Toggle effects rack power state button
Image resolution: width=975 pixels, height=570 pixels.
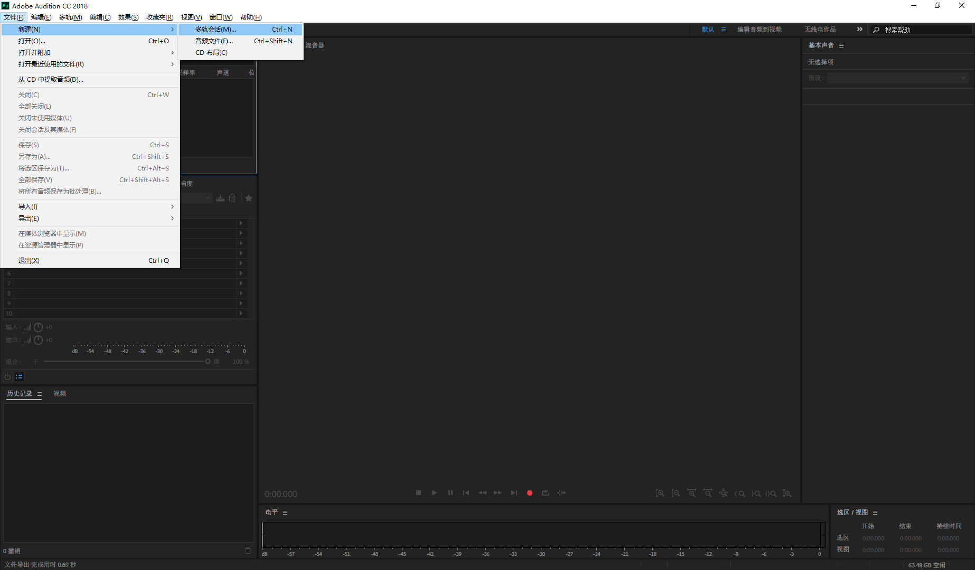8,377
